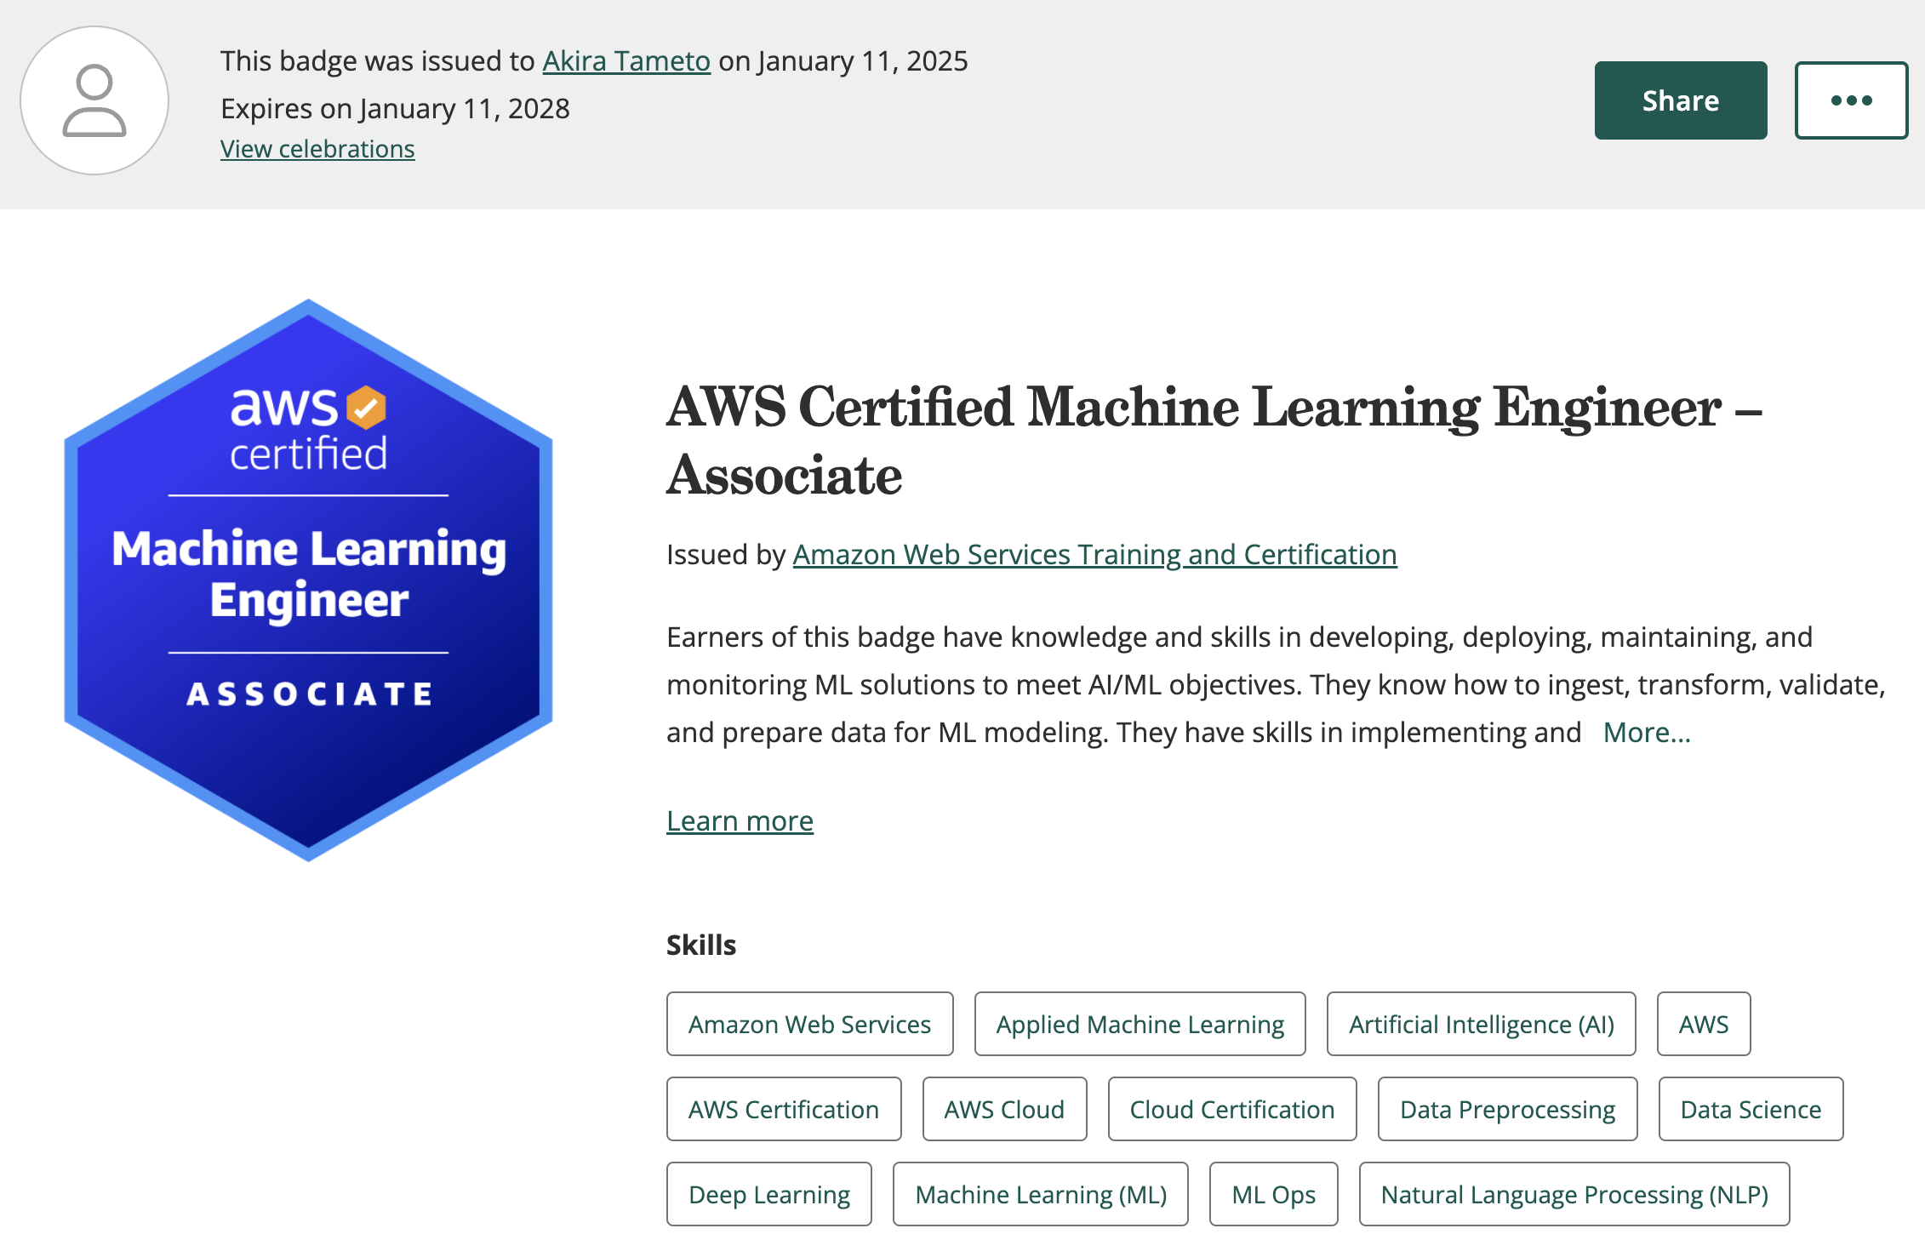This screenshot has height=1234, width=1925.
Task: Click the Share button
Action: tap(1680, 100)
